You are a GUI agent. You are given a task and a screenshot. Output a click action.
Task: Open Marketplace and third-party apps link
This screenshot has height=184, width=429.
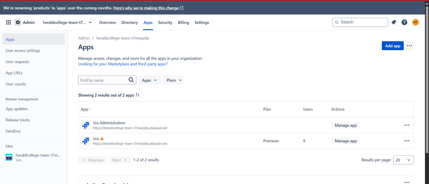pyautogui.click(x=123, y=64)
